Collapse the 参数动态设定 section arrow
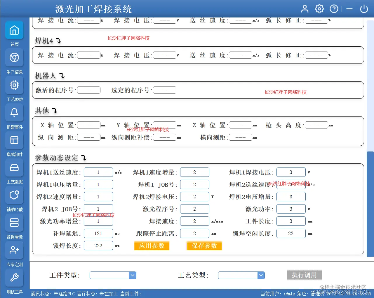 pyautogui.click(x=84, y=158)
